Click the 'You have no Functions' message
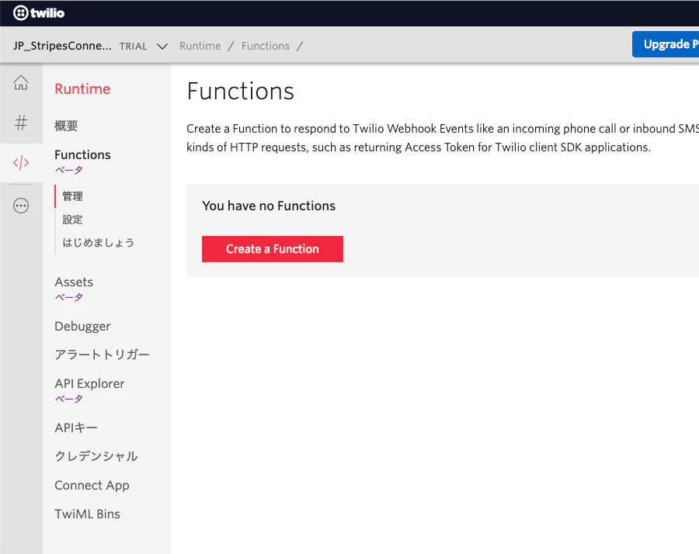Viewport: 699px width, 554px height. tap(269, 206)
